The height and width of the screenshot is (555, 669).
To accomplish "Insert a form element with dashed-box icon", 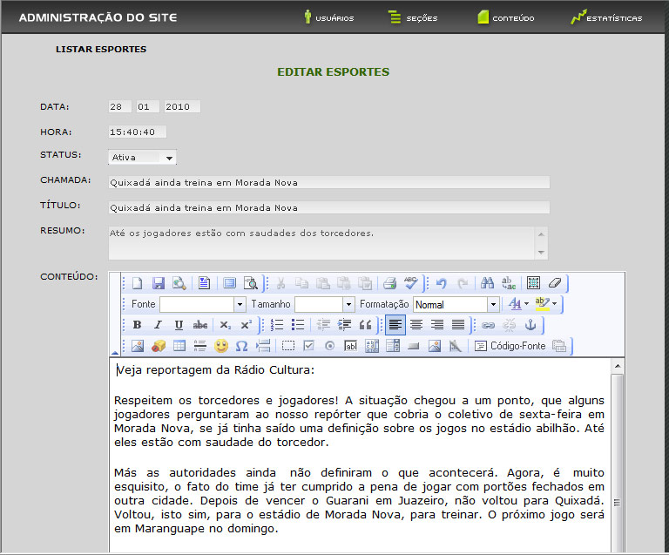I will [288, 346].
